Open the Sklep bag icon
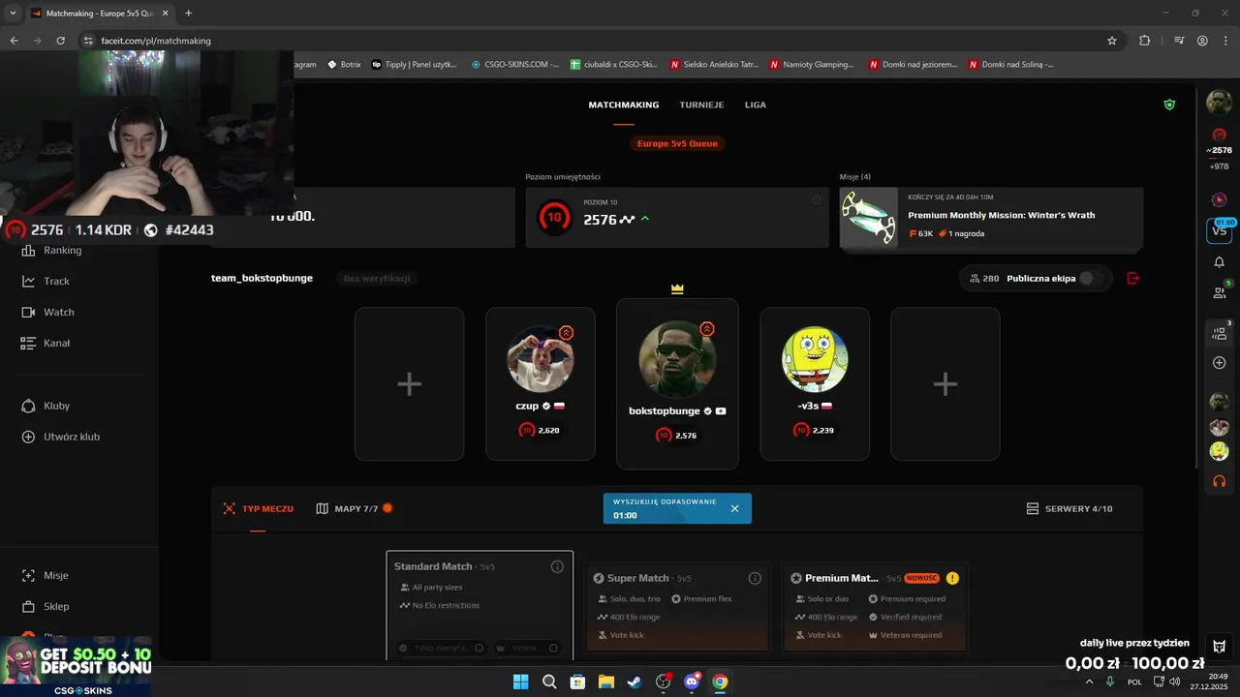Image resolution: width=1240 pixels, height=697 pixels. [x=28, y=606]
